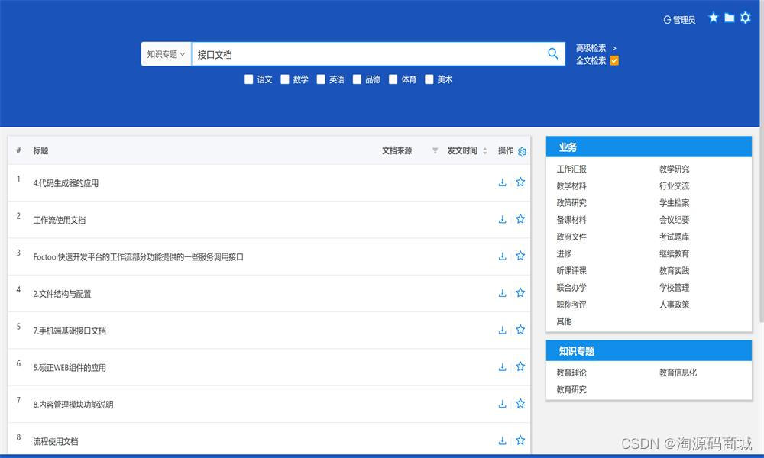This screenshot has height=458, width=764.
Task: Favorite the 工作流使用文档 entry
Action: click(x=520, y=218)
